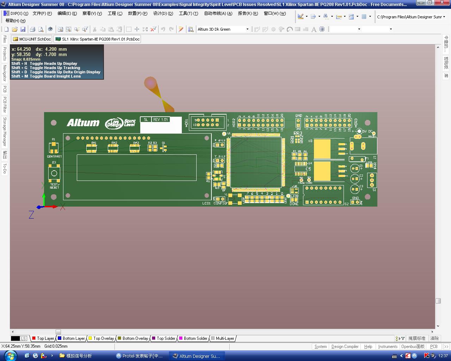This screenshot has width=451, height=361.
Task: Click the browse component libraries icon
Action: pos(191,29)
